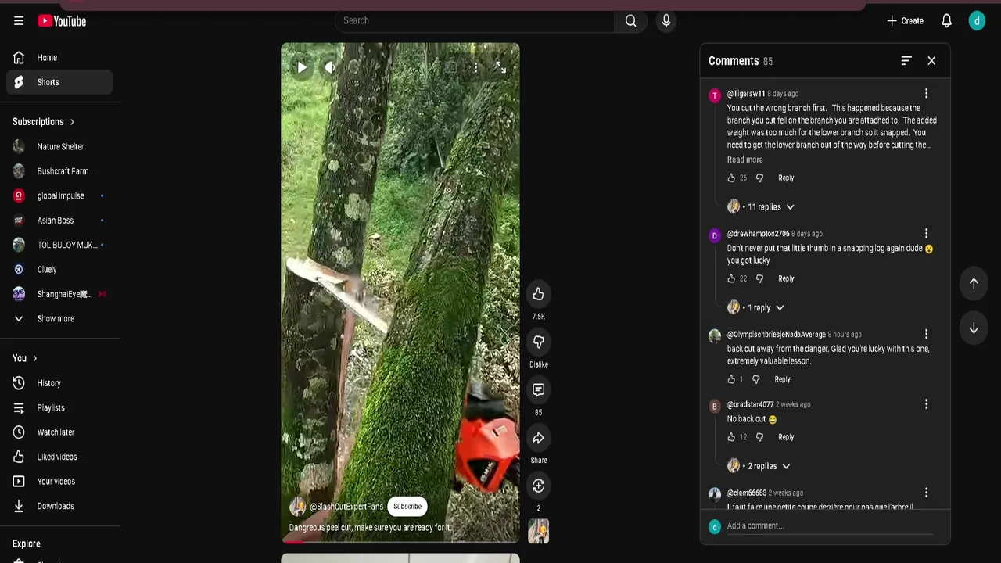Screen dimensions: 1001x563
Task: Like the @drewhampton2706 comment
Action: click(x=731, y=279)
